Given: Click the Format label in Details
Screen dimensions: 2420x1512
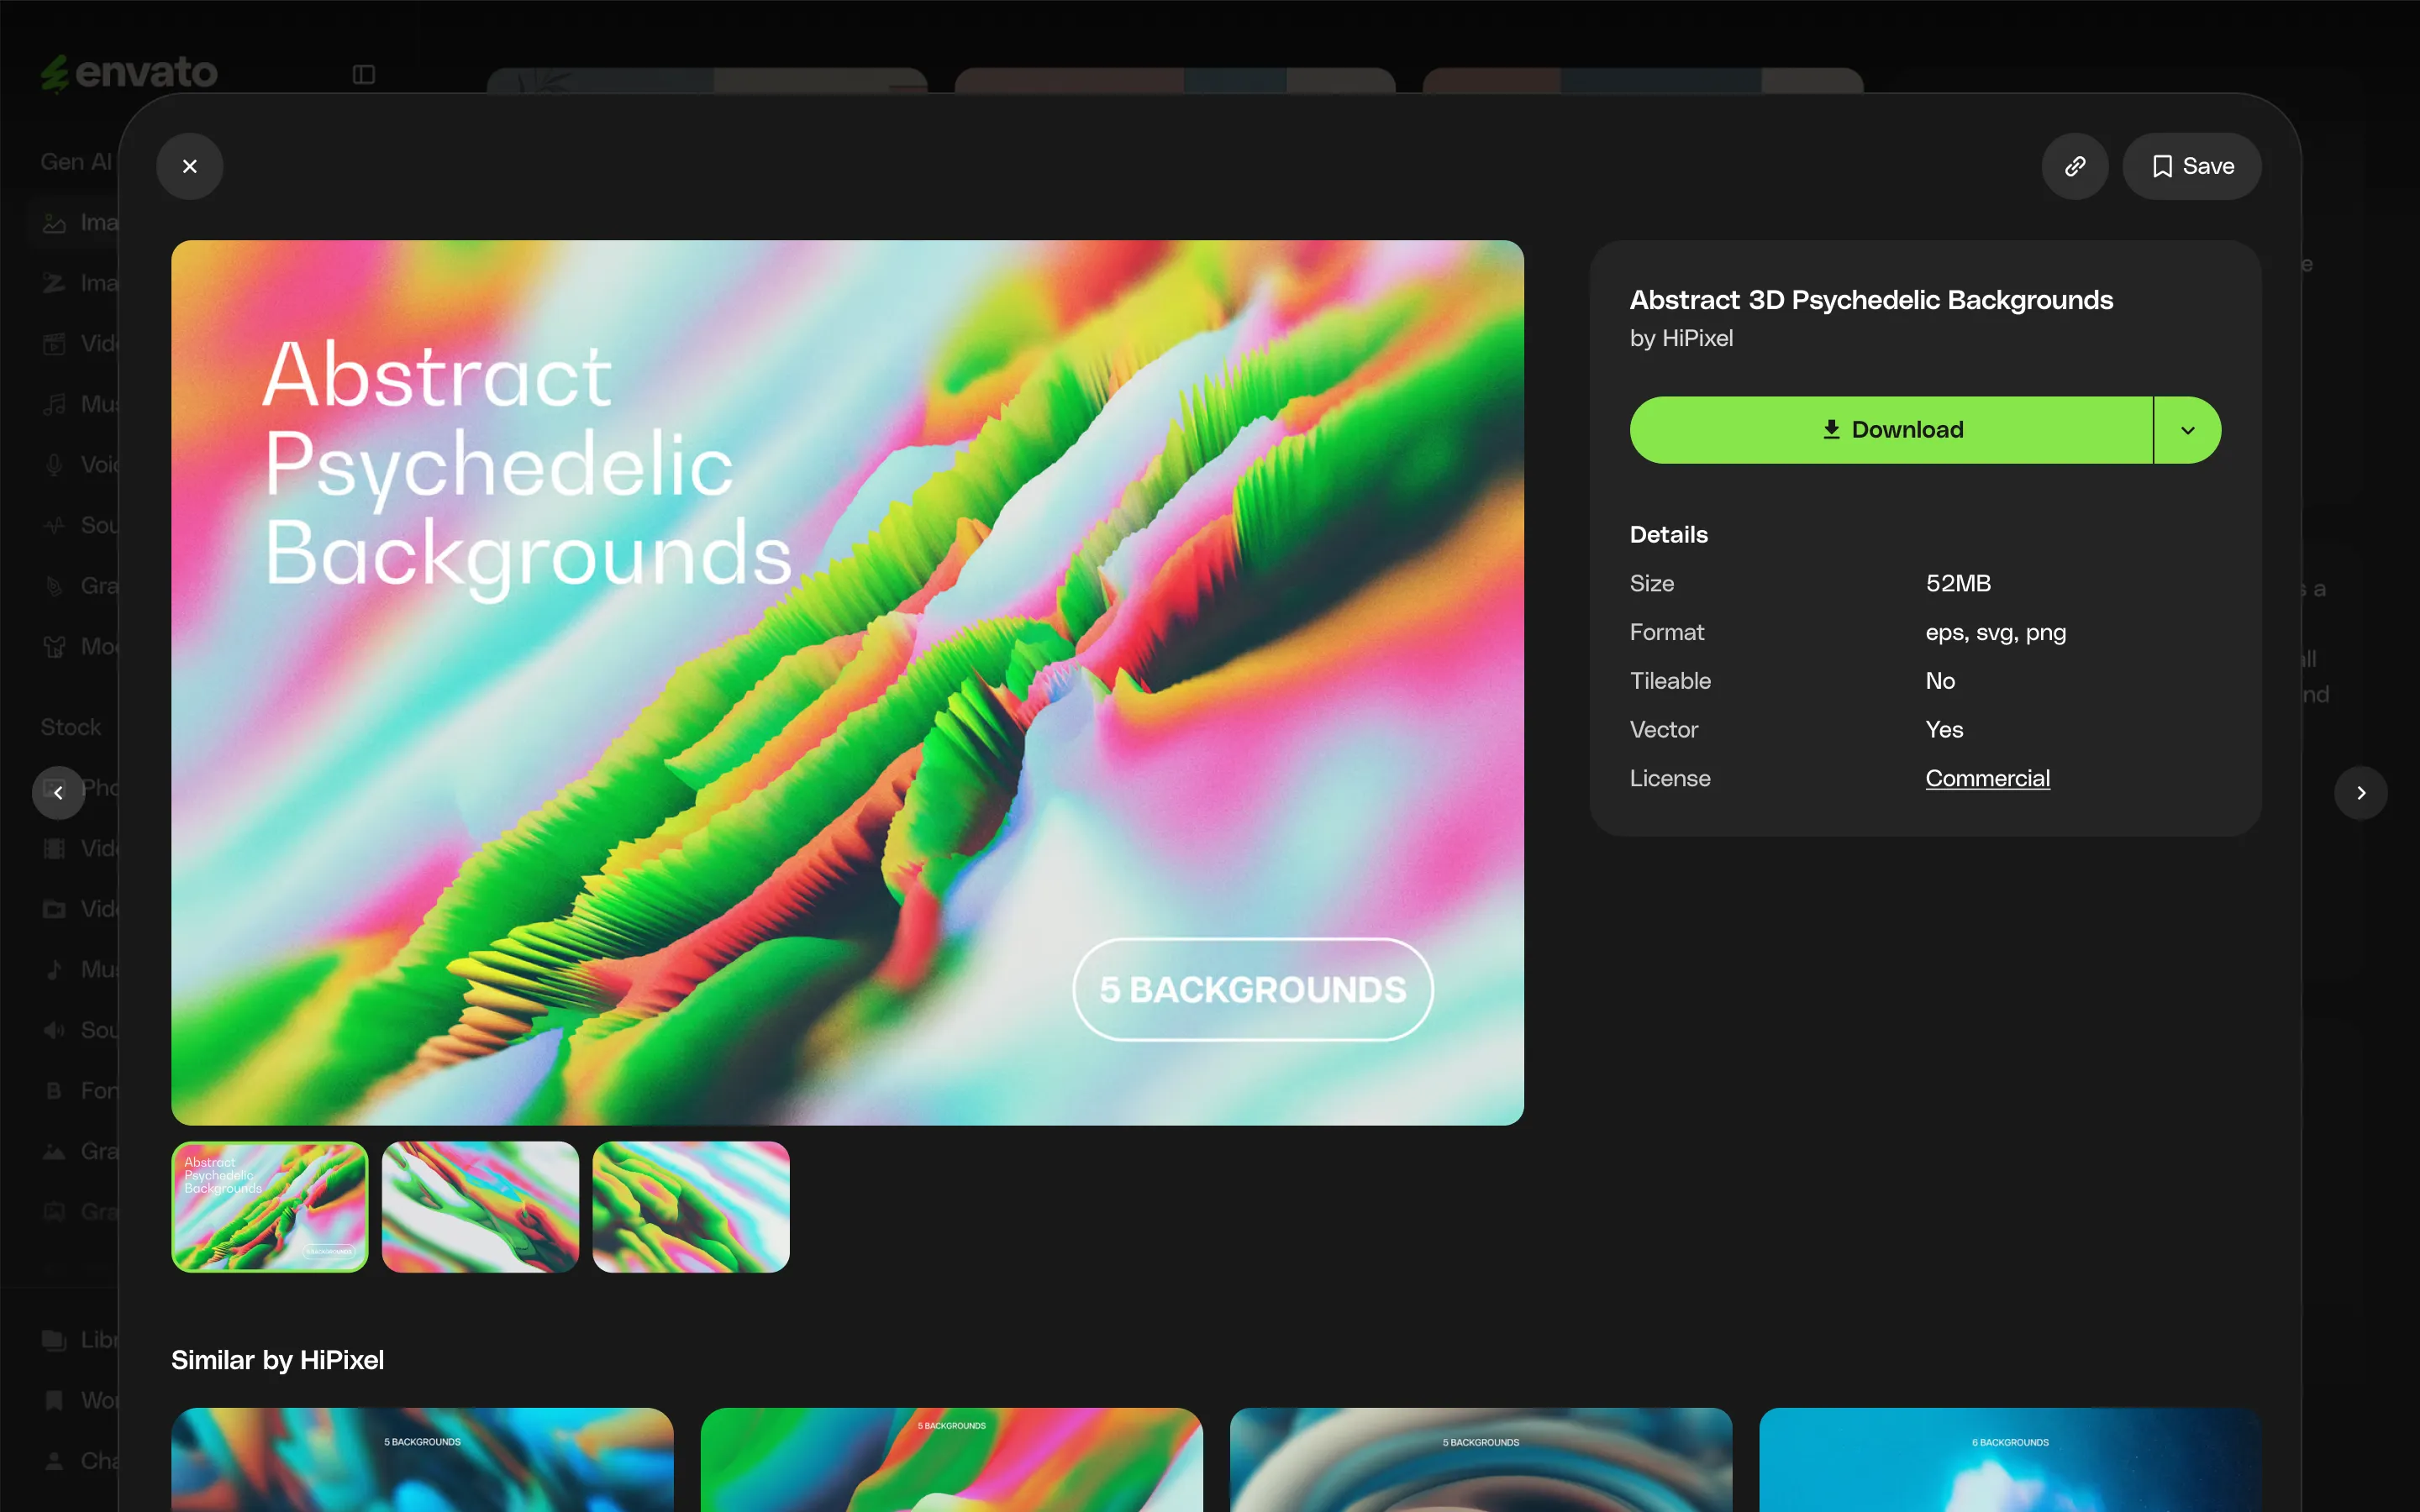Looking at the screenshot, I should pyautogui.click(x=1666, y=632).
